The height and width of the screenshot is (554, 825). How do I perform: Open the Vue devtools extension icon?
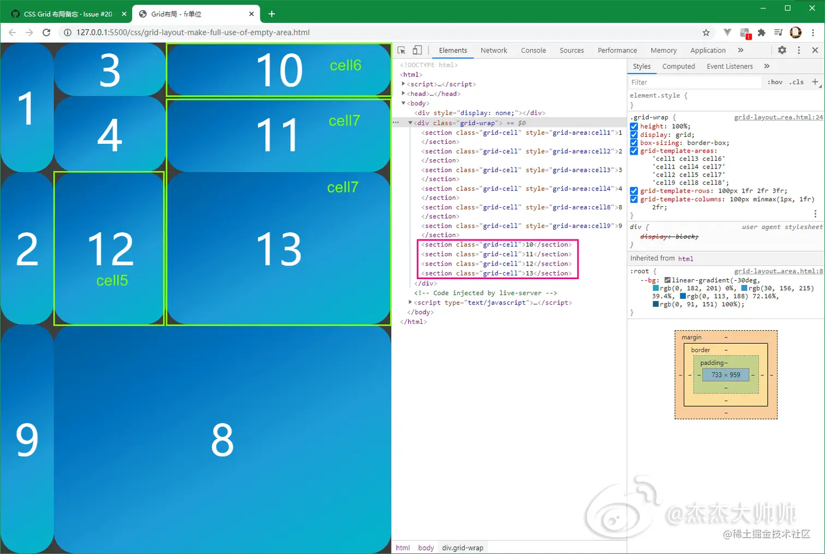coord(727,32)
